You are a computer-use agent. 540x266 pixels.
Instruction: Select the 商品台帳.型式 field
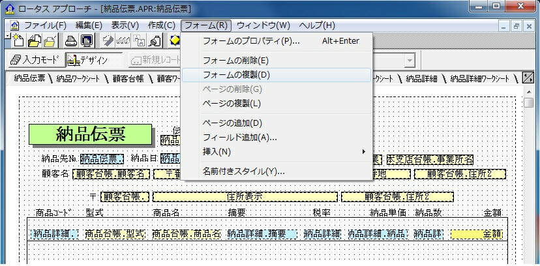[115, 234]
